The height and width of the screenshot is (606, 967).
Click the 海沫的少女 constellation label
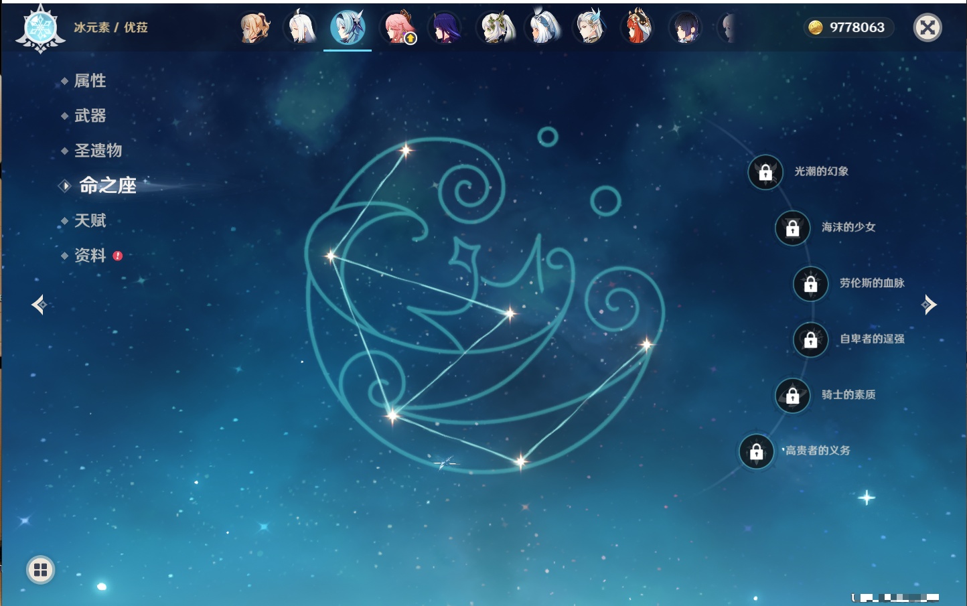click(x=848, y=227)
